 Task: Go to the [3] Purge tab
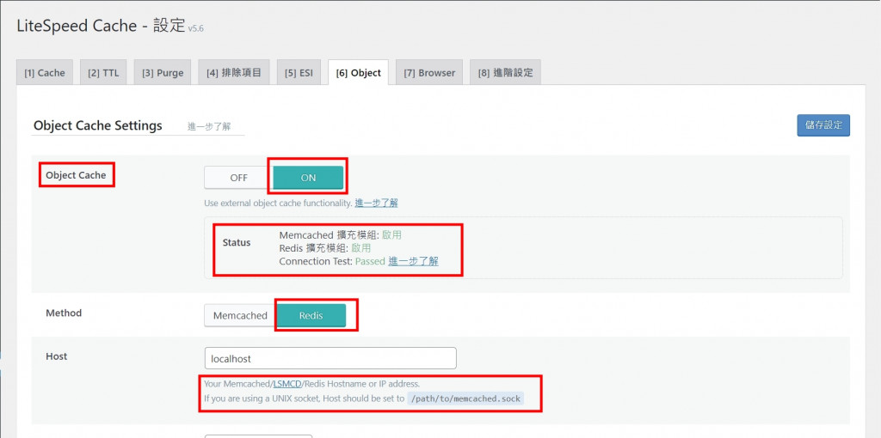[x=163, y=72]
